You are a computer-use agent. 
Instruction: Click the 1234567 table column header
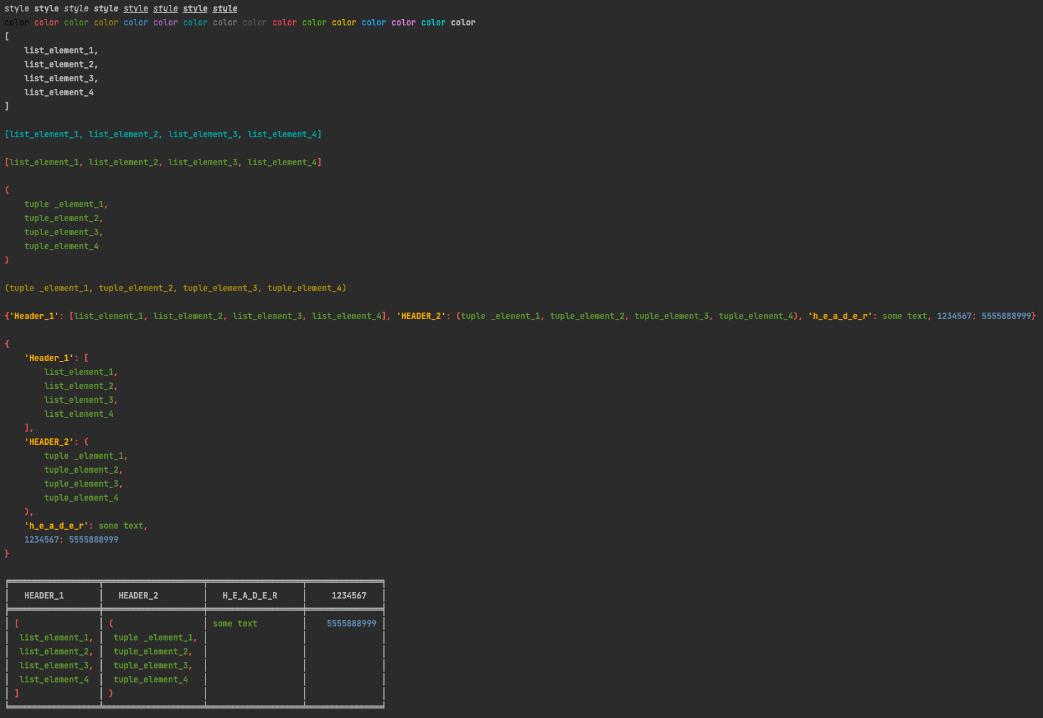pos(349,595)
